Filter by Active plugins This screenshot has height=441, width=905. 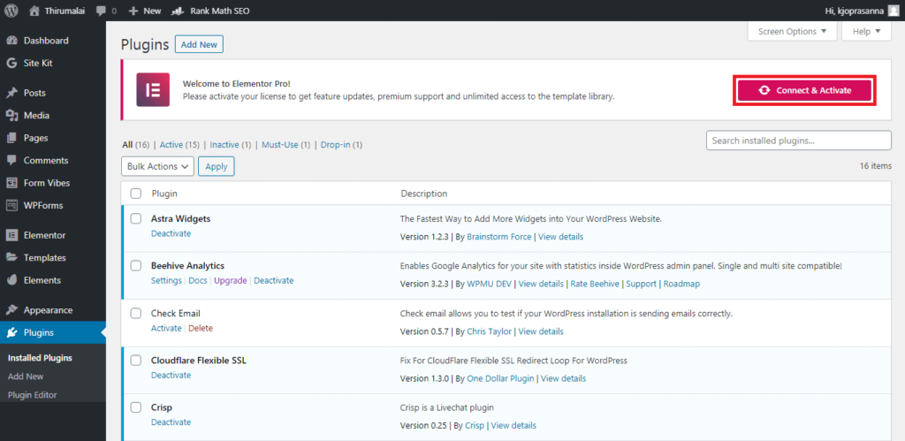pos(171,144)
